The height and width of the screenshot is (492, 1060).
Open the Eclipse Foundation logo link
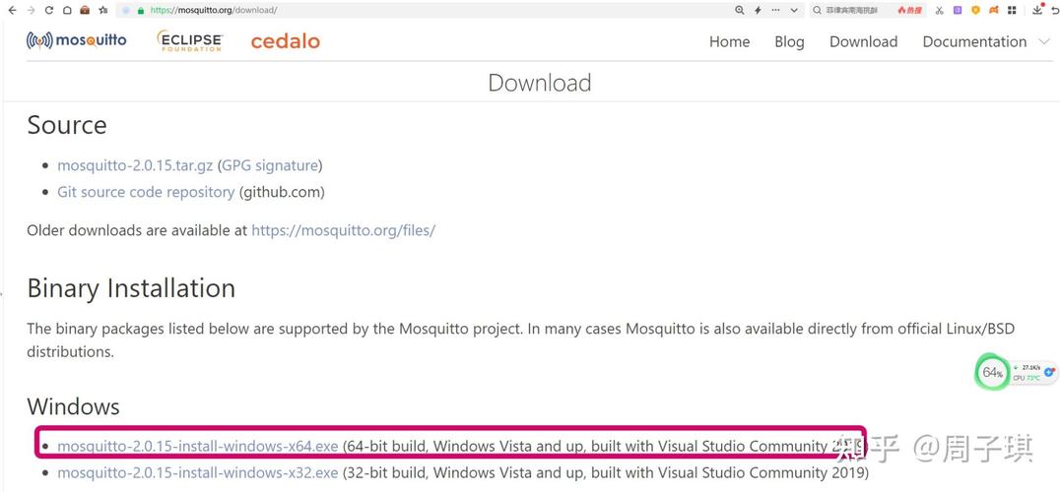click(x=189, y=40)
